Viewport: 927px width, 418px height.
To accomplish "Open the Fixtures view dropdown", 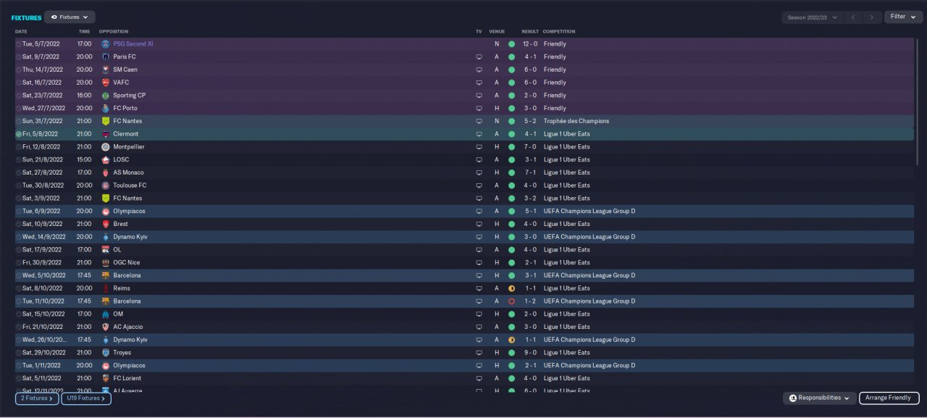I will (x=70, y=17).
